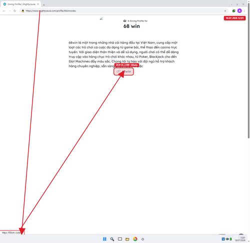Open the green extension icon in the toolbar
The height and width of the screenshot is (243, 250).
(x=233, y=11)
